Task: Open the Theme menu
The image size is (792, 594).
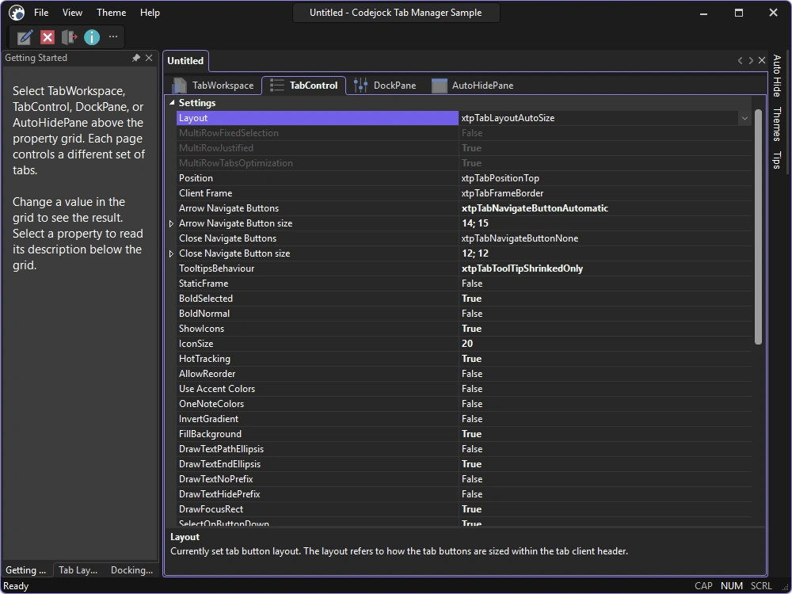Action: [111, 13]
